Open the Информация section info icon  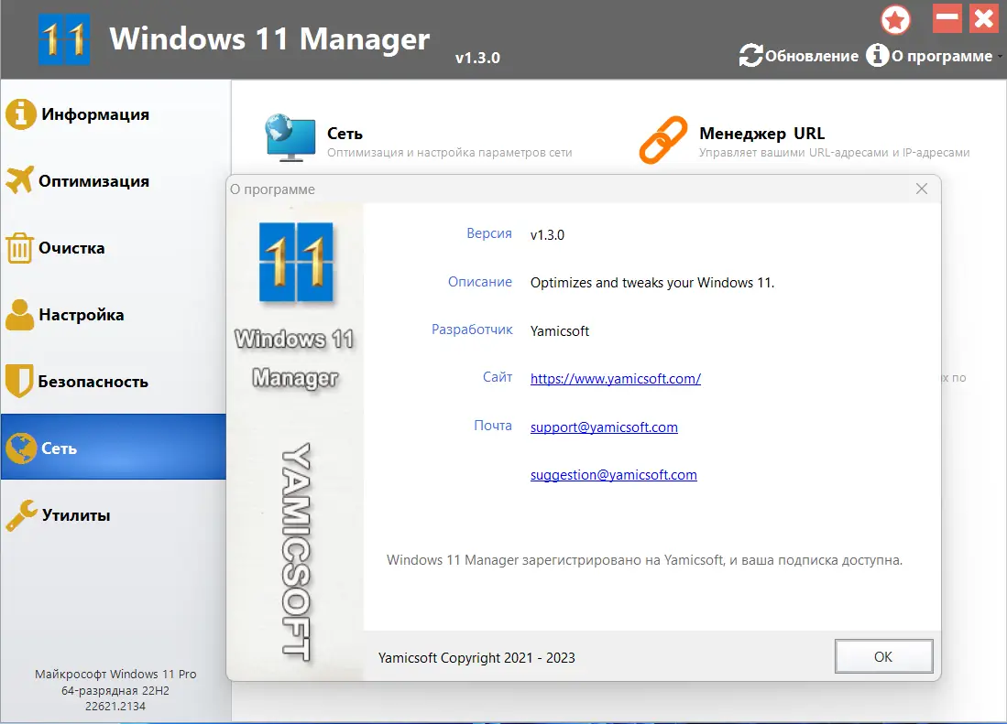(x=20, y=113)
